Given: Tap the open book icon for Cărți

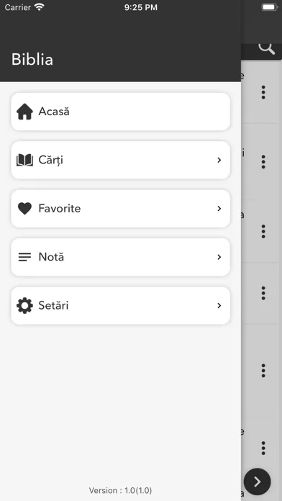Looking at the screenshot, I should 24,160.
